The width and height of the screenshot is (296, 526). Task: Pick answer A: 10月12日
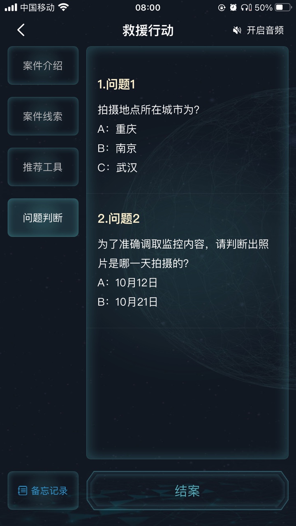point(127,283)
